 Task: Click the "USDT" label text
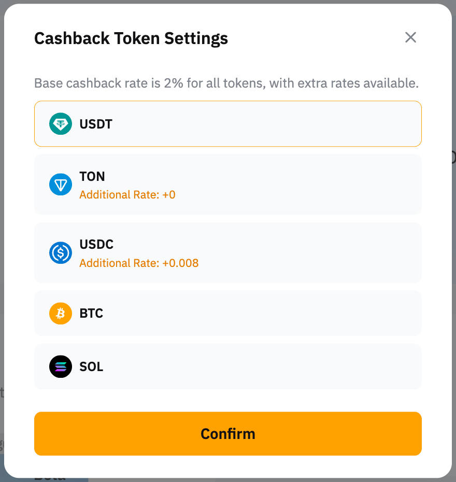pos(96,124)
